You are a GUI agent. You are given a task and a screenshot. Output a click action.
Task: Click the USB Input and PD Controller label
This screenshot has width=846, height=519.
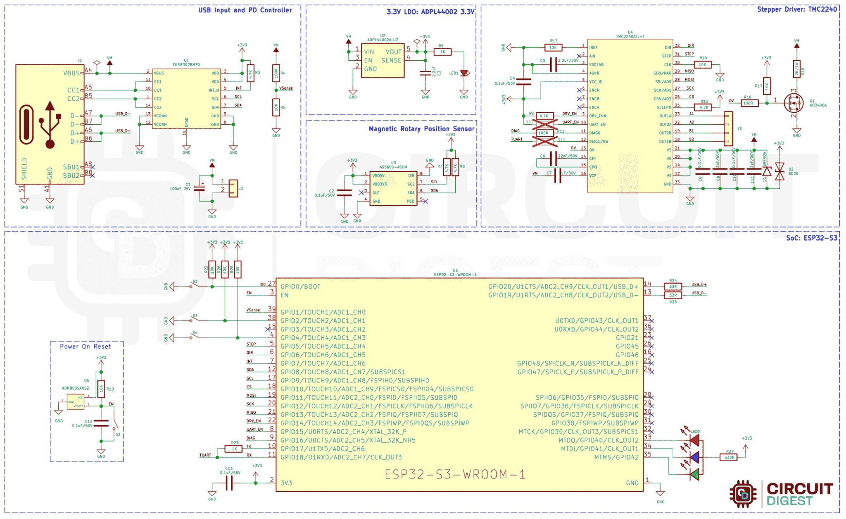point(245,10)
